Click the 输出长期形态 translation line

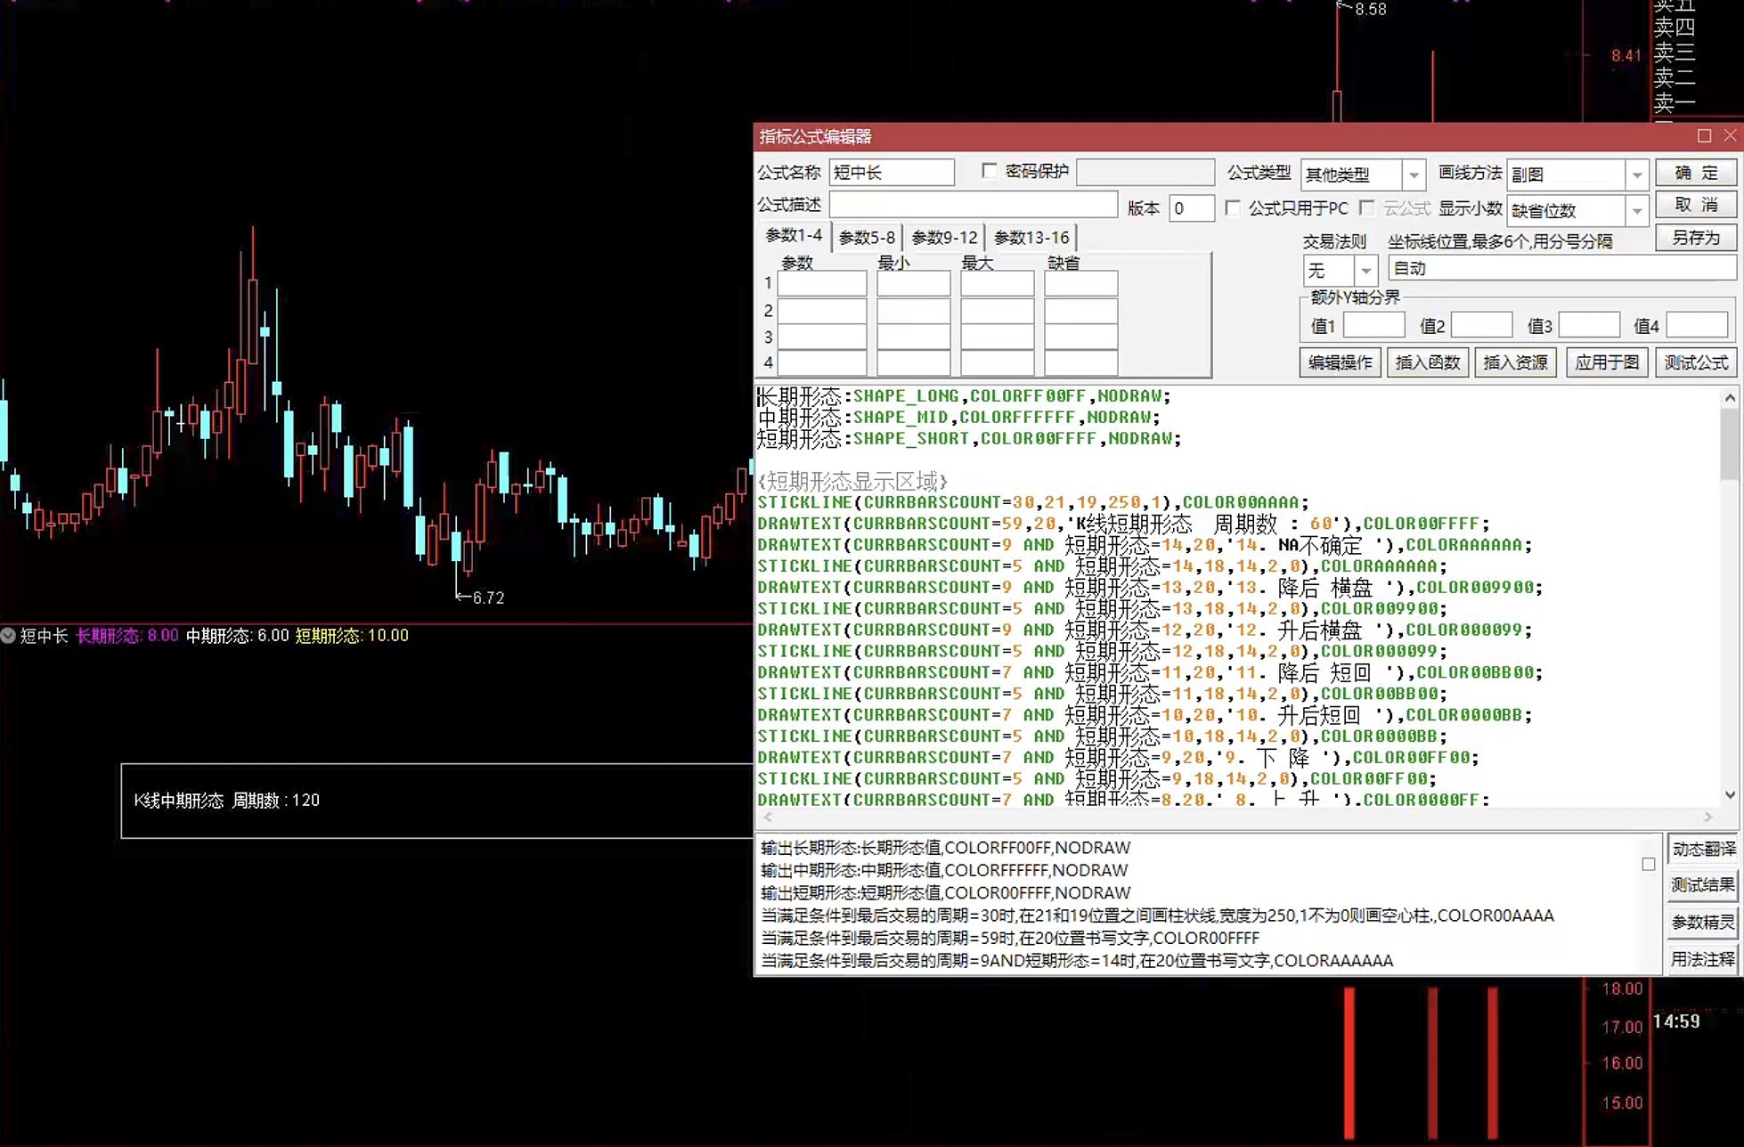click(x=945, y=848)
